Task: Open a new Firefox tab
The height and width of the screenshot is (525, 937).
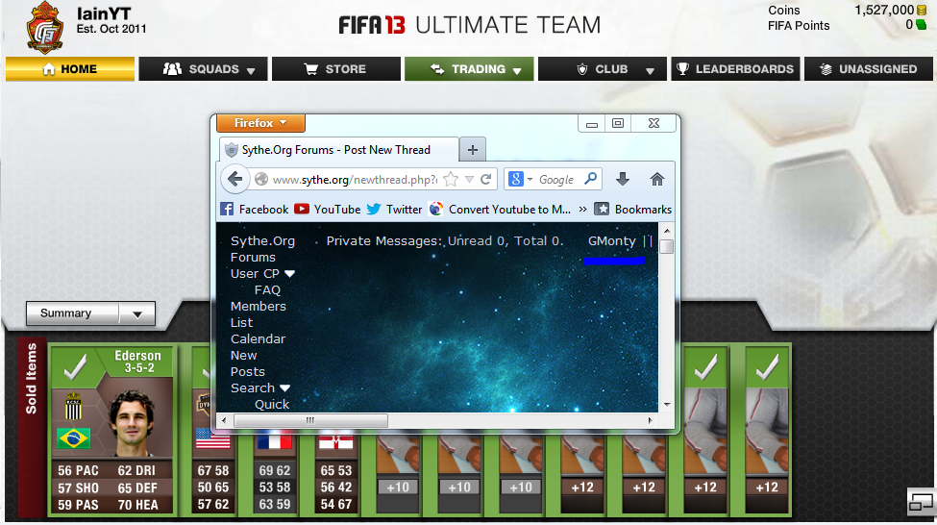Action: (x=473, y=150)
